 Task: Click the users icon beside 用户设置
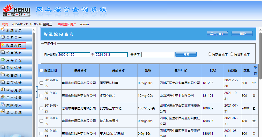click(3, 97)
